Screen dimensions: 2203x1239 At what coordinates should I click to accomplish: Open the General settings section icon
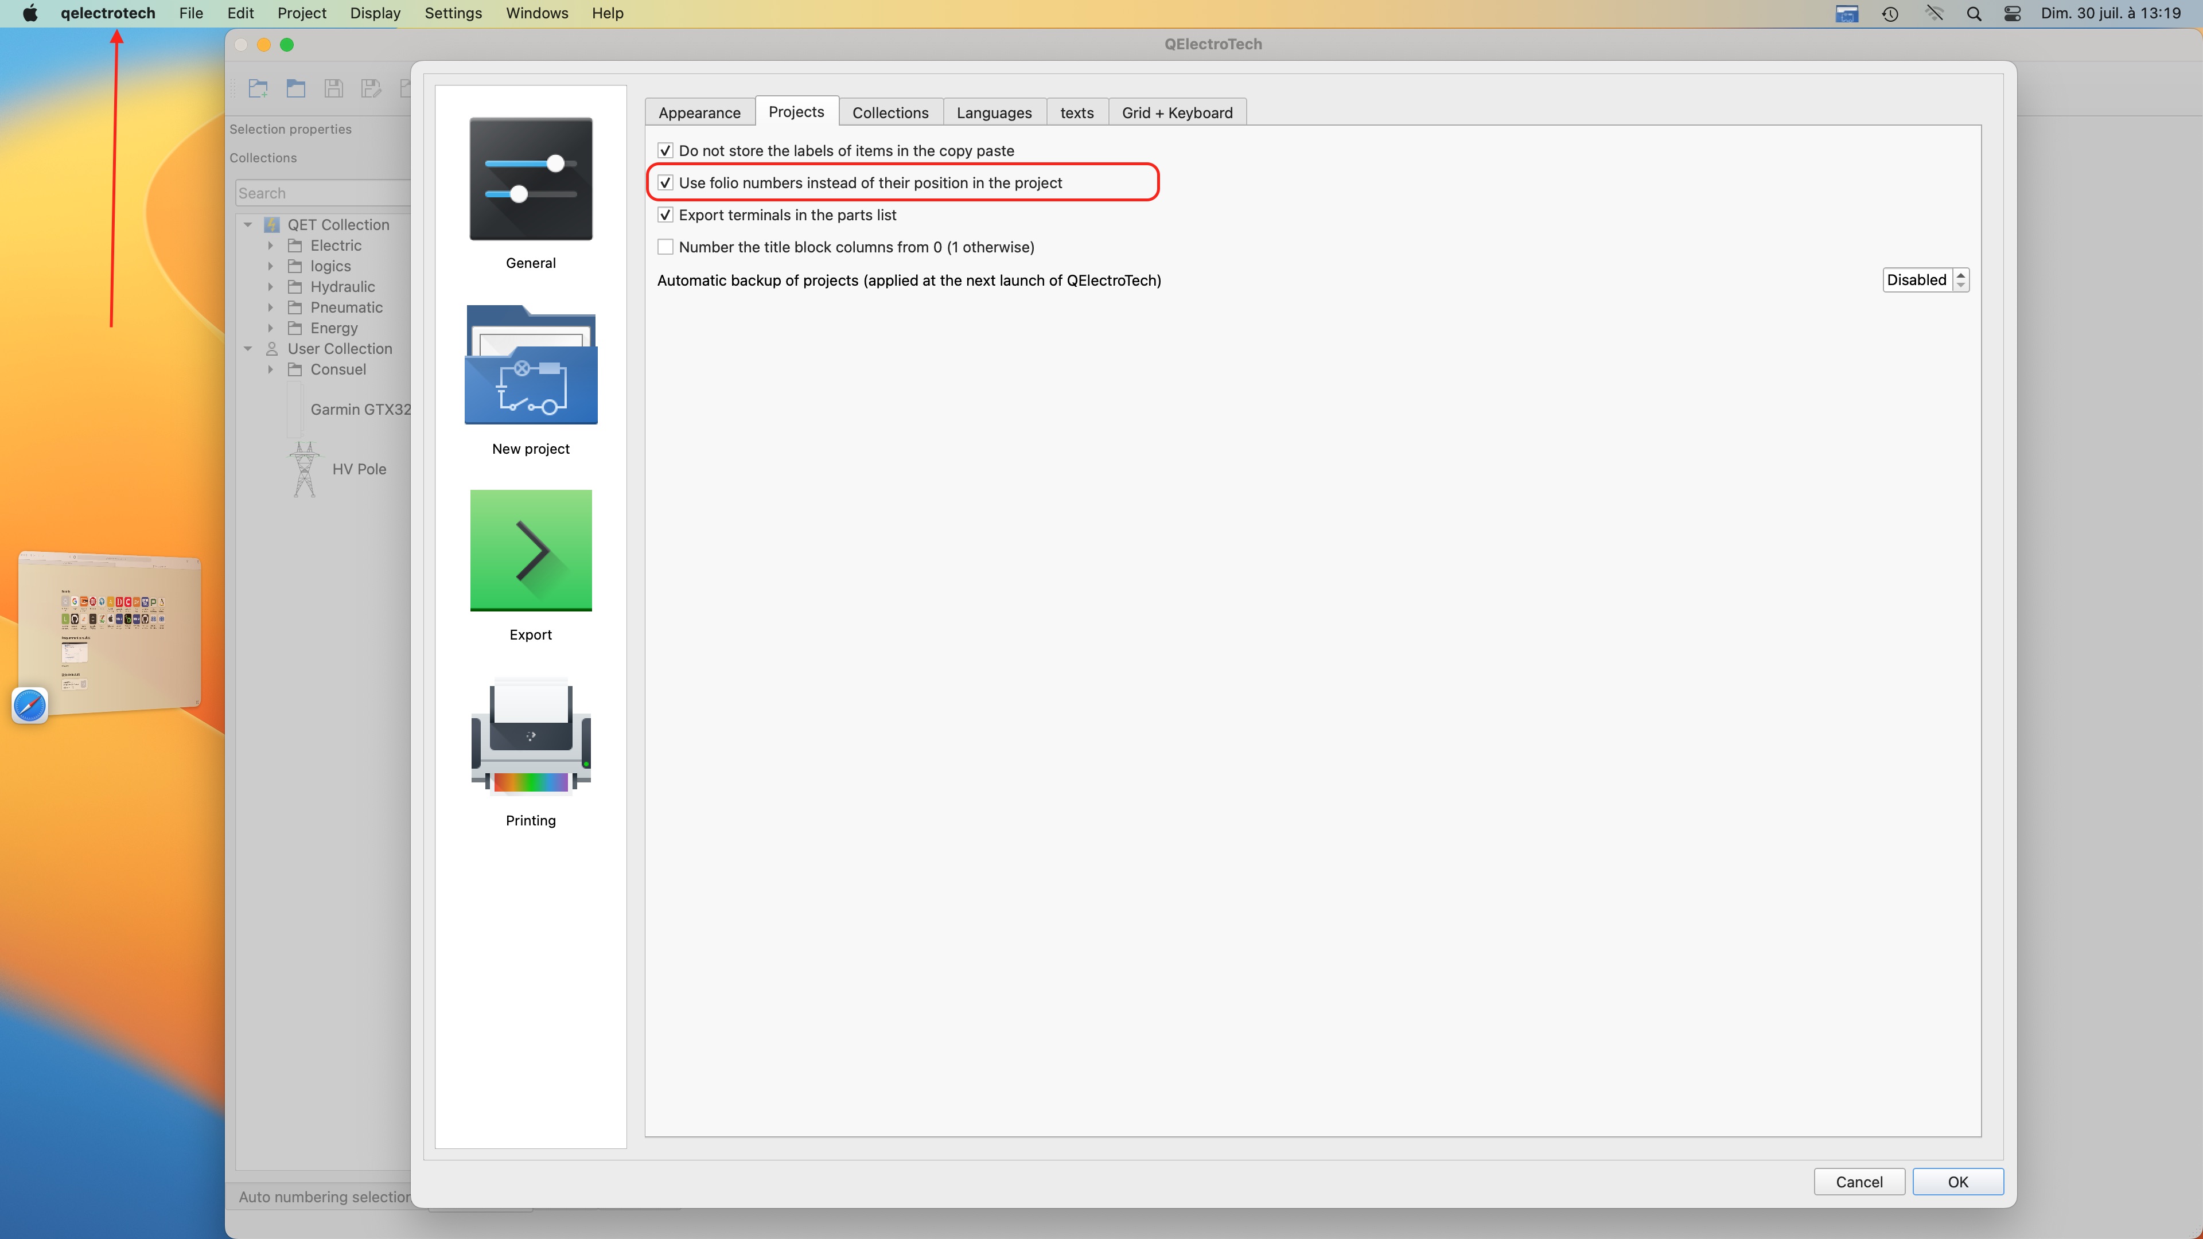pyautogui.click(x=530, y=179)
